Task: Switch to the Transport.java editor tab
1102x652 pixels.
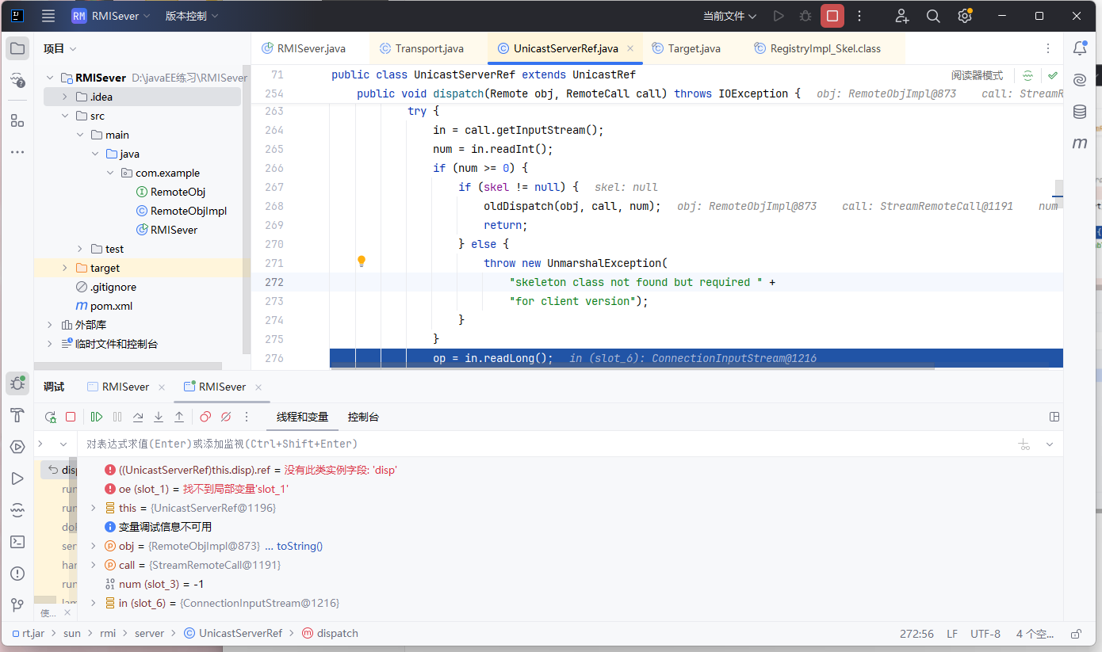Action: (x=429, y=48)
